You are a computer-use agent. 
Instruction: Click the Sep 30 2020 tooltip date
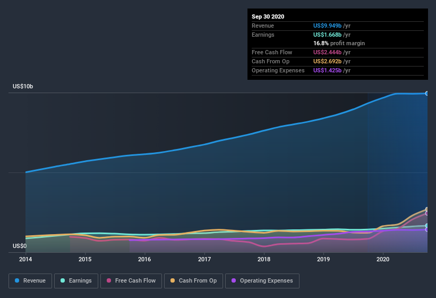click(268, 16)
